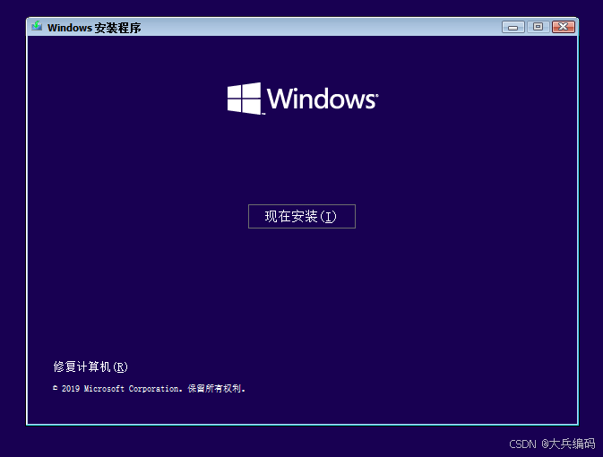Click the Windows Setup title bar icon
Viewport: 603px width, 457px height.
37,27
